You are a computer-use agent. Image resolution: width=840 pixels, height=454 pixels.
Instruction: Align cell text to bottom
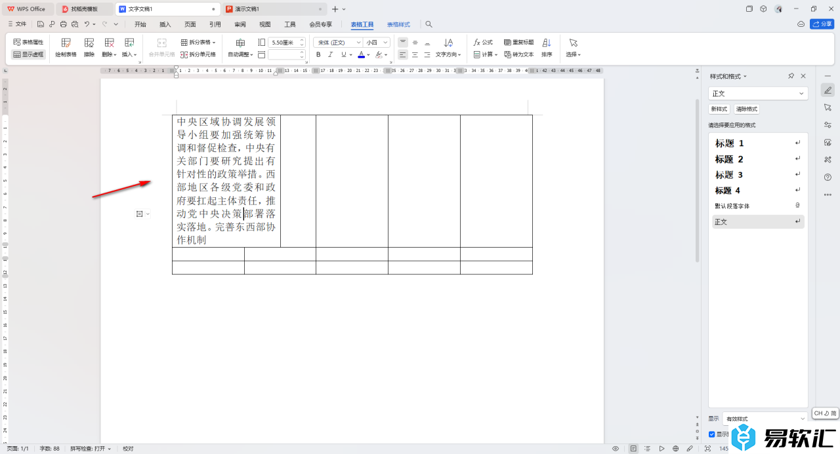point(427,42)
